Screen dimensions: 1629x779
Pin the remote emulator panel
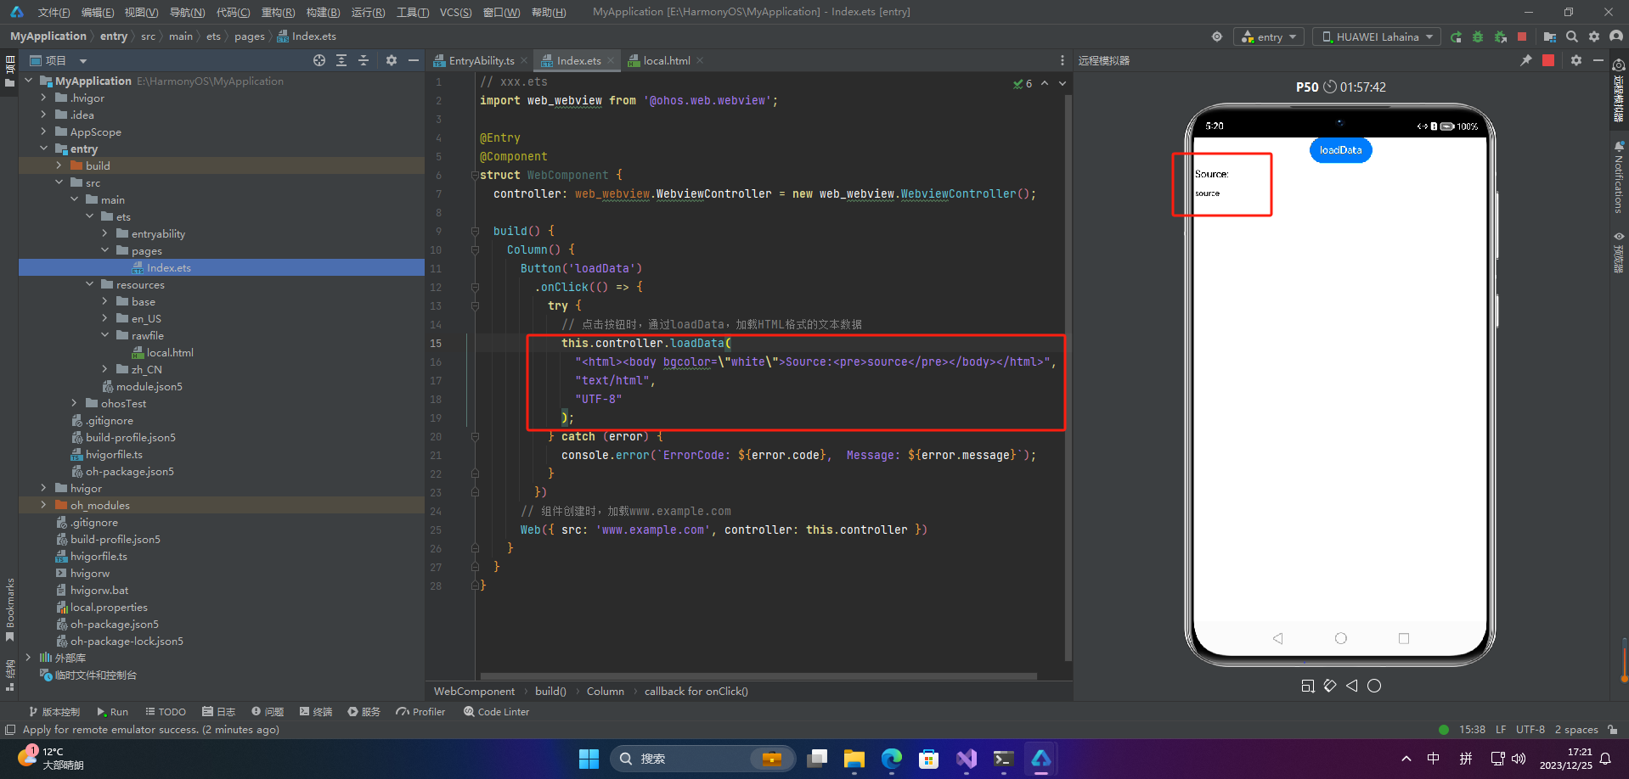coord(1525,60)
